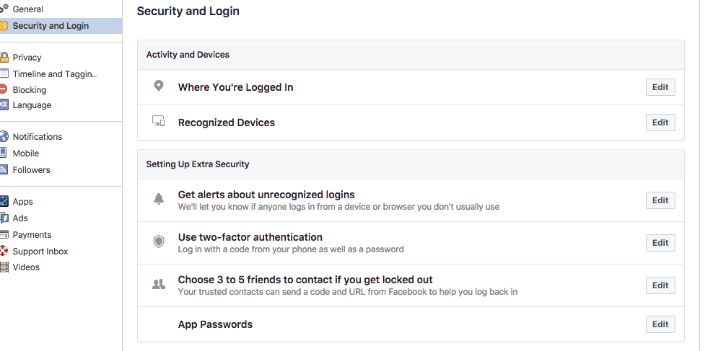Click the Notifications globe icon
This screenshot has width=713, height=351.
4,136
